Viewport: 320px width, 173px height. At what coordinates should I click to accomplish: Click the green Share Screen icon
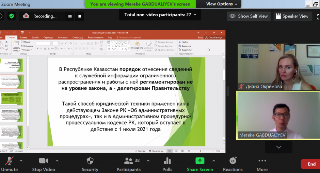click(199, 161)
